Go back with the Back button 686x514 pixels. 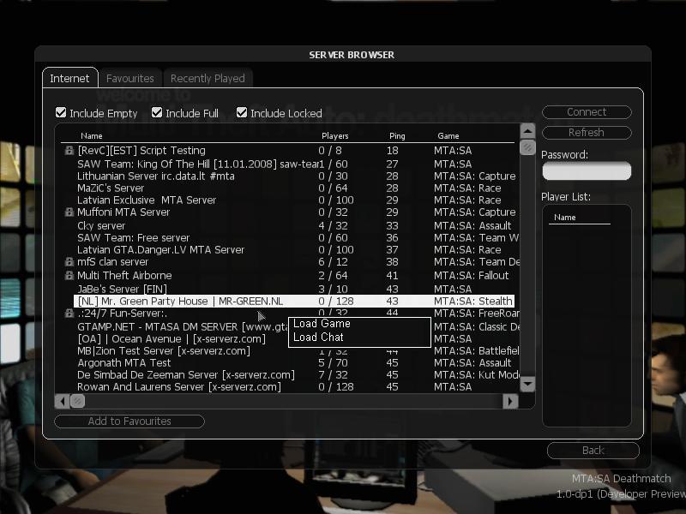pos(593,451)
